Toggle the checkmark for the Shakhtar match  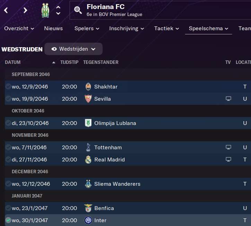point(8,87)
